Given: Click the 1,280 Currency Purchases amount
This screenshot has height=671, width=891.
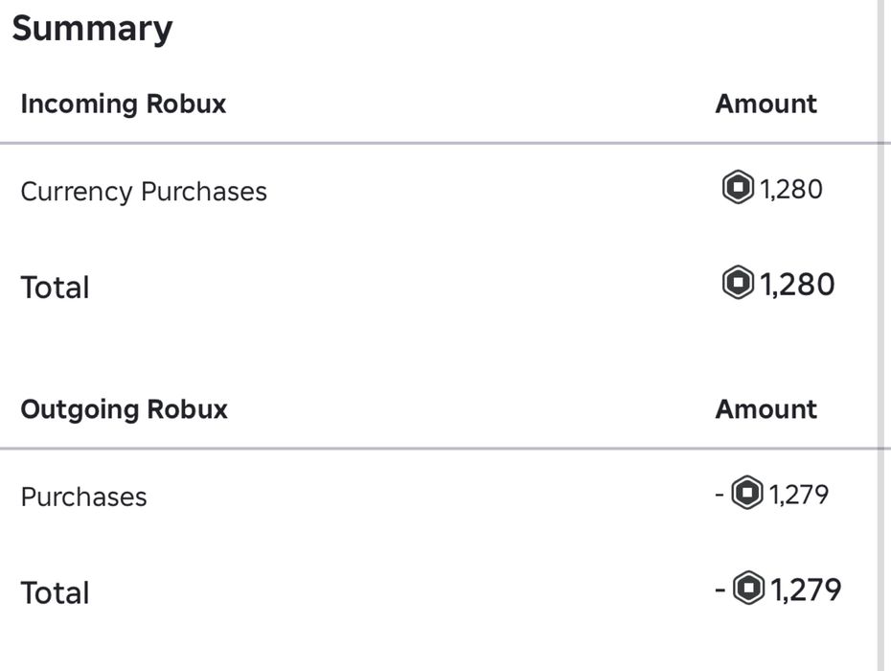Looking at the screenshot, I should pos(791,189).
